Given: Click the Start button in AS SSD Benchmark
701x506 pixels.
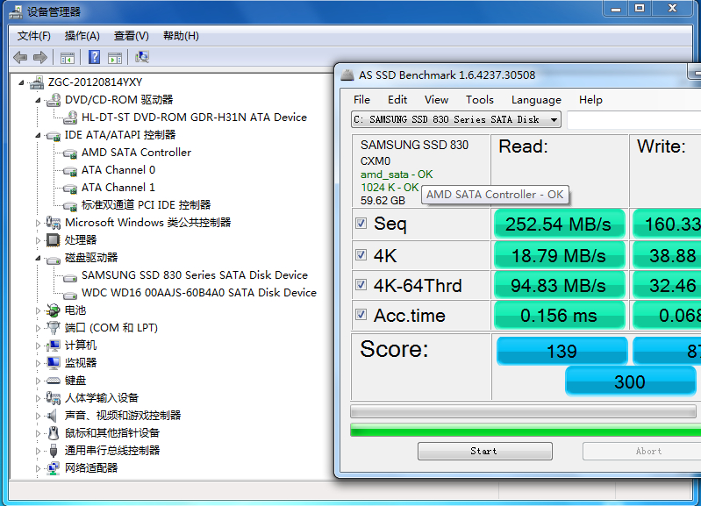Looking at the screenshot, I should point(485,451).
